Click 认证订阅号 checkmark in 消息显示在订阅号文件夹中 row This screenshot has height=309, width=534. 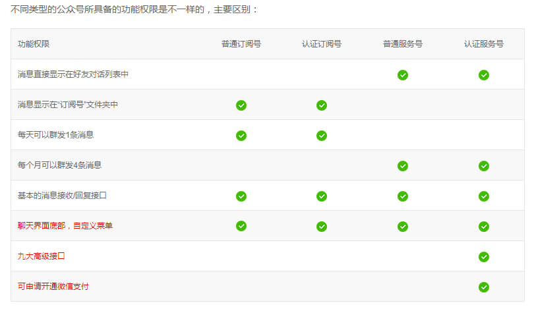322,105
